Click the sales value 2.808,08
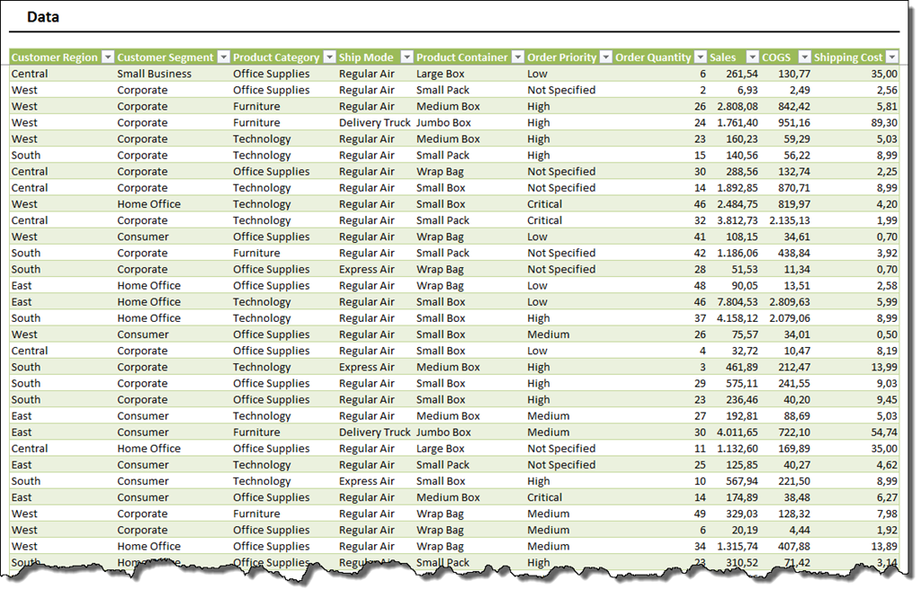 [x=738, y=106]
